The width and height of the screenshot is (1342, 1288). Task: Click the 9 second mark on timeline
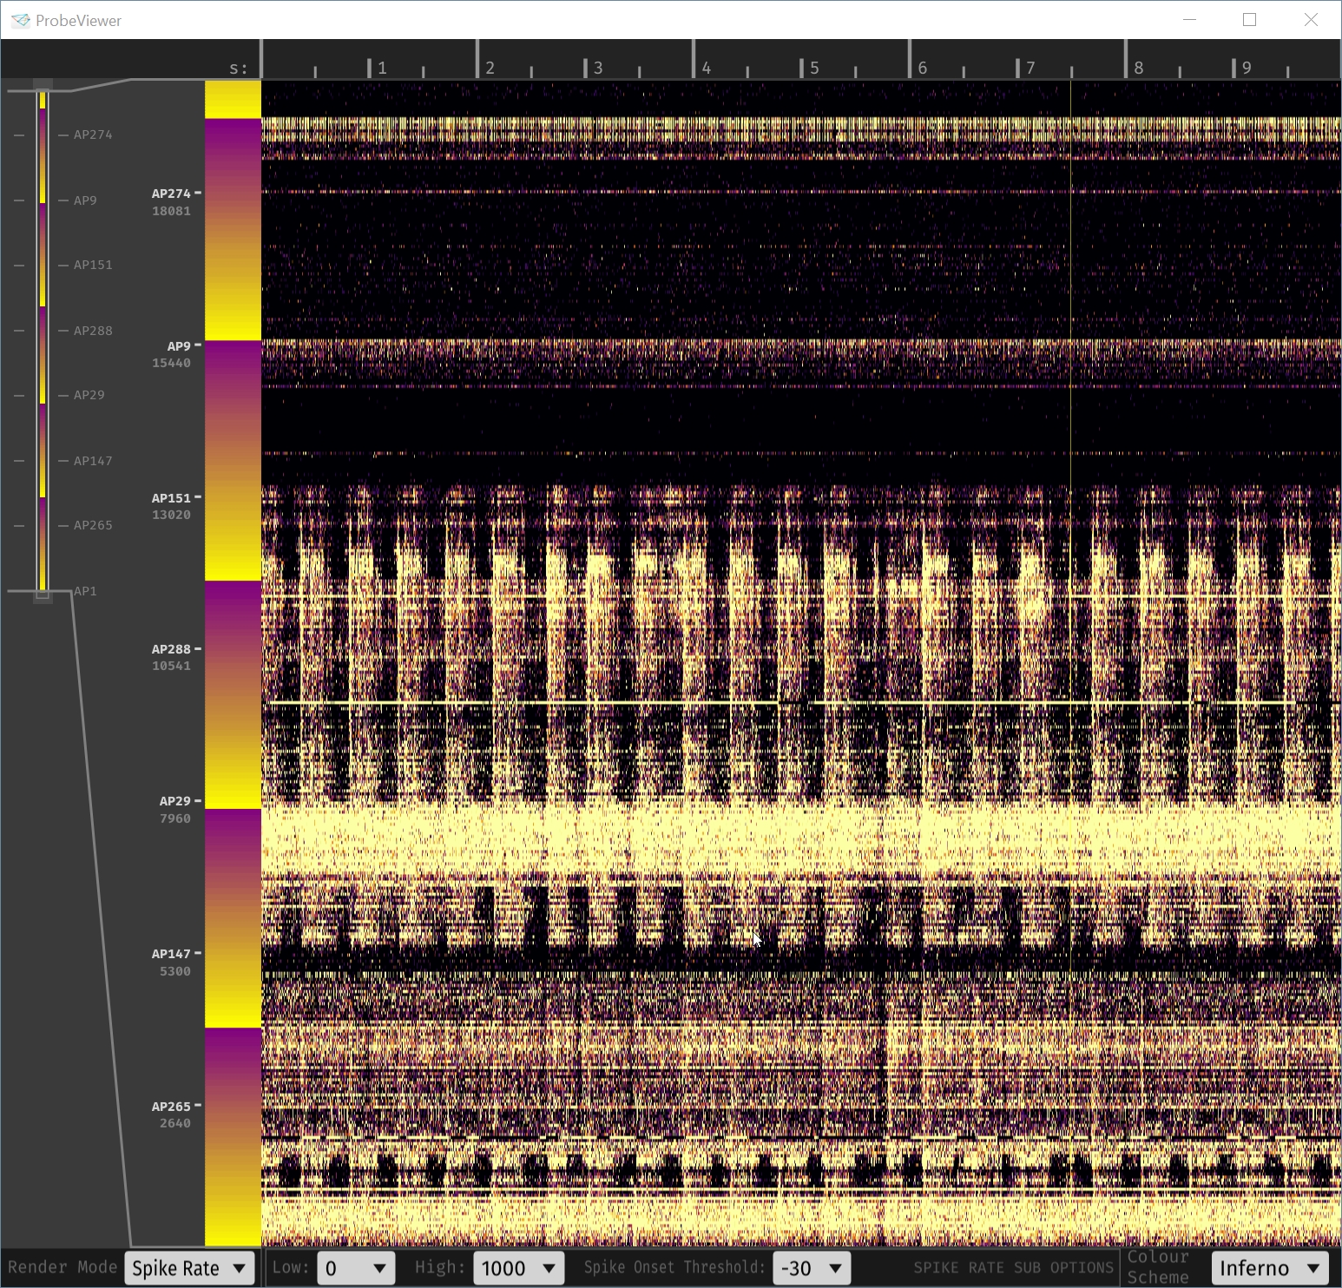point(1247,68)
